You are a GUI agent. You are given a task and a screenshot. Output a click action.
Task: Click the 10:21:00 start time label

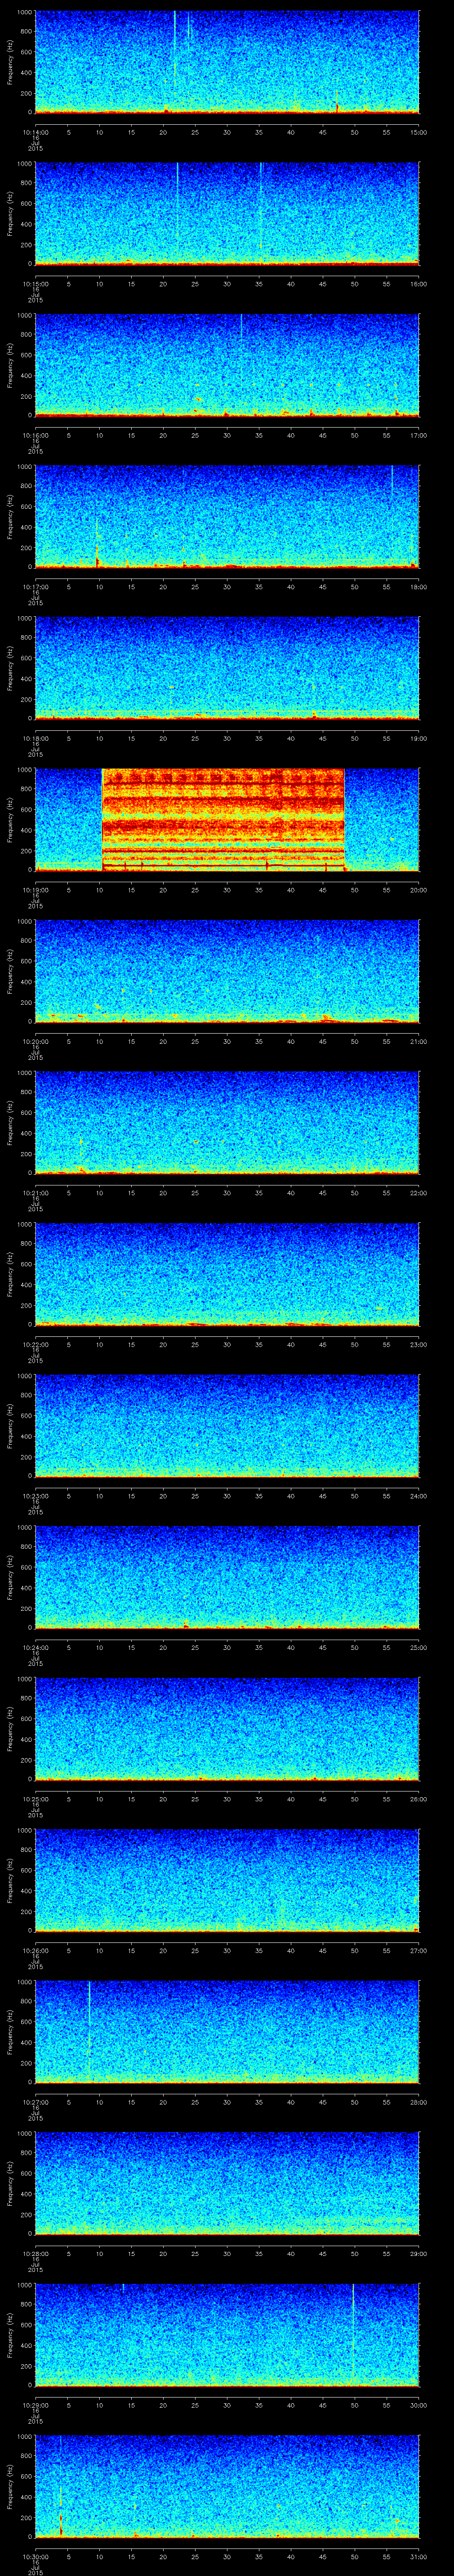(35, 1193)
